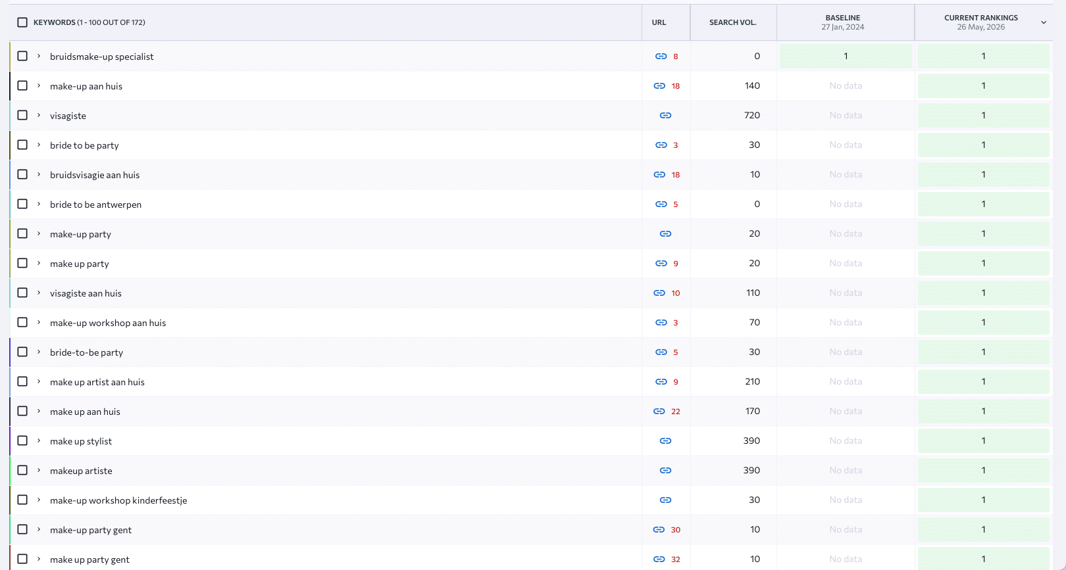Expand the make up artist aan huis row
Screen dimensions: 1066x570
pos(39,381)
